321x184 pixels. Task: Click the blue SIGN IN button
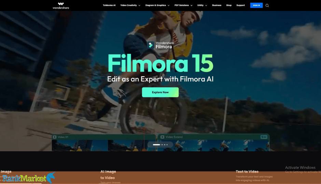(x=256, y=5)
